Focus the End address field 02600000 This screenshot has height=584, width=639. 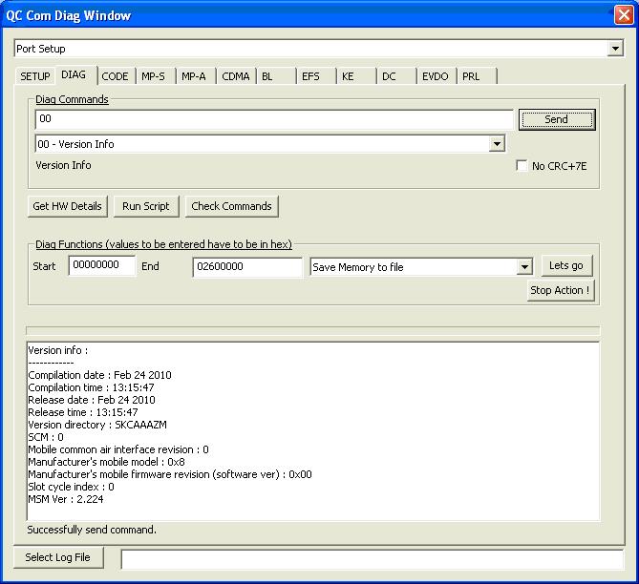click(x=247, y=267)
